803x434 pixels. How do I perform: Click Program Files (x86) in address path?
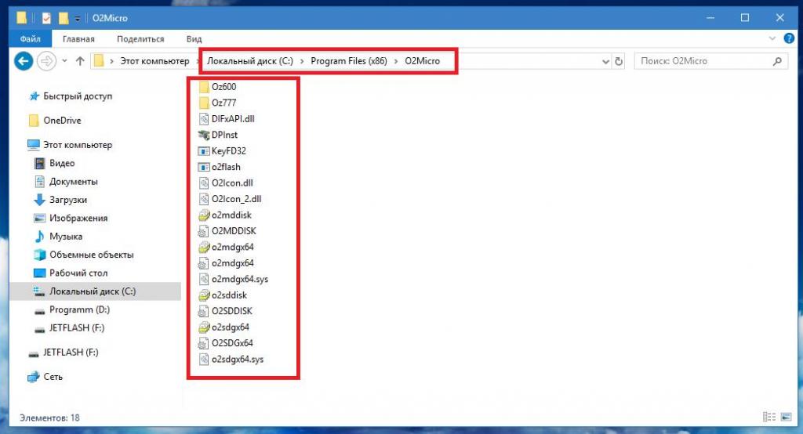[x=350, y=61]
